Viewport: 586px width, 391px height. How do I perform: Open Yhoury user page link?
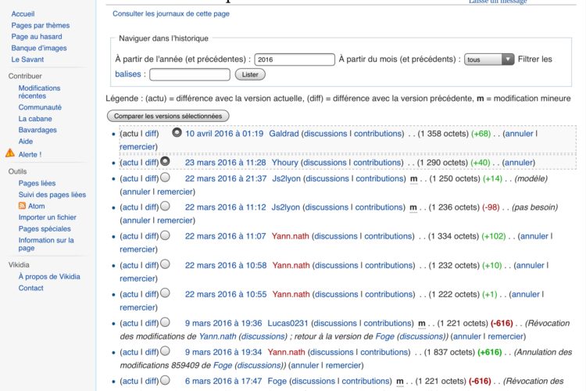(284, 163)
